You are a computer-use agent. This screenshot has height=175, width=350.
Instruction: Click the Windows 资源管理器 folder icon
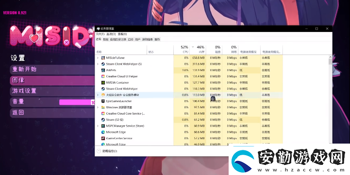[x=103, y=107]
